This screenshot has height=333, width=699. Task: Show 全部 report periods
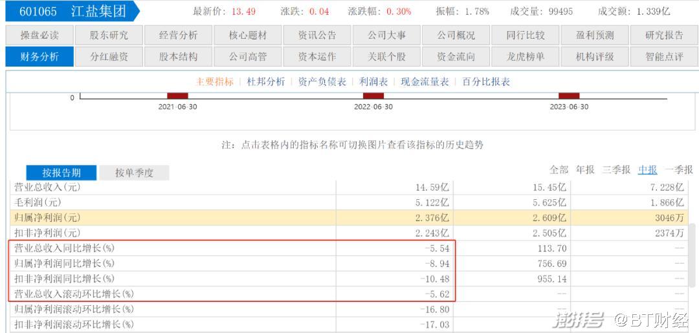(x=559, y=170)
